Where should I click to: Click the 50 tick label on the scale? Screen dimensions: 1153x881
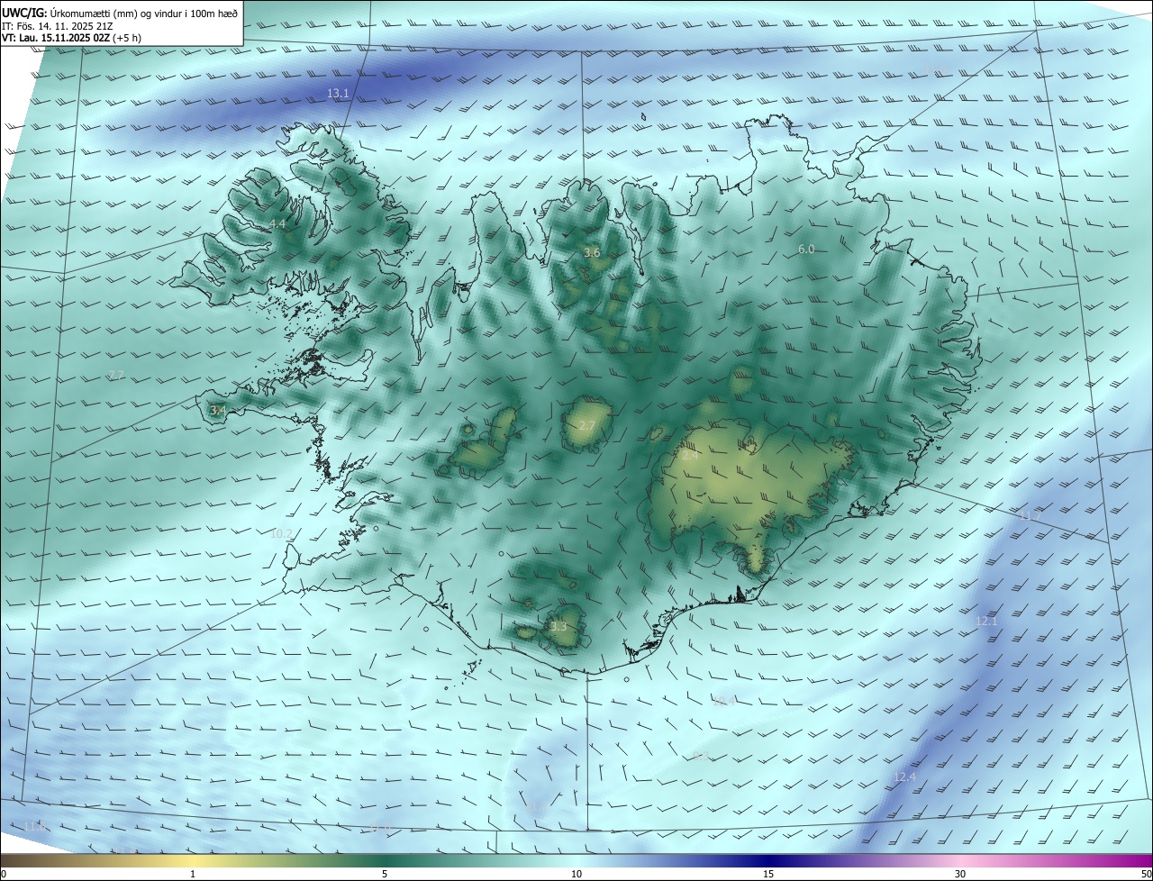point(1146,874)
